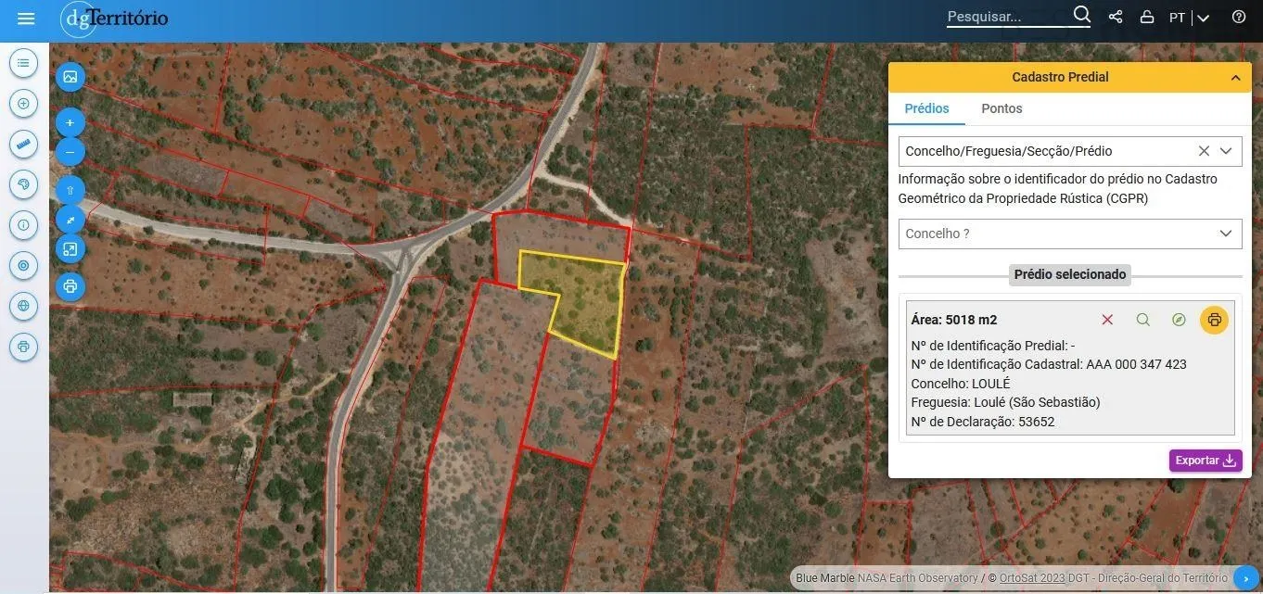1263x594 pixels.
Task: Zoom out on the map
Action: point(70,152)
